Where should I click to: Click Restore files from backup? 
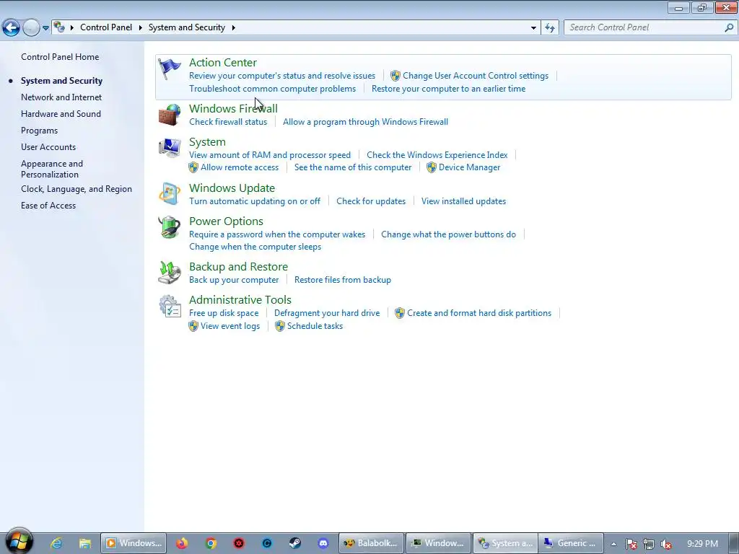pos(343,280)
